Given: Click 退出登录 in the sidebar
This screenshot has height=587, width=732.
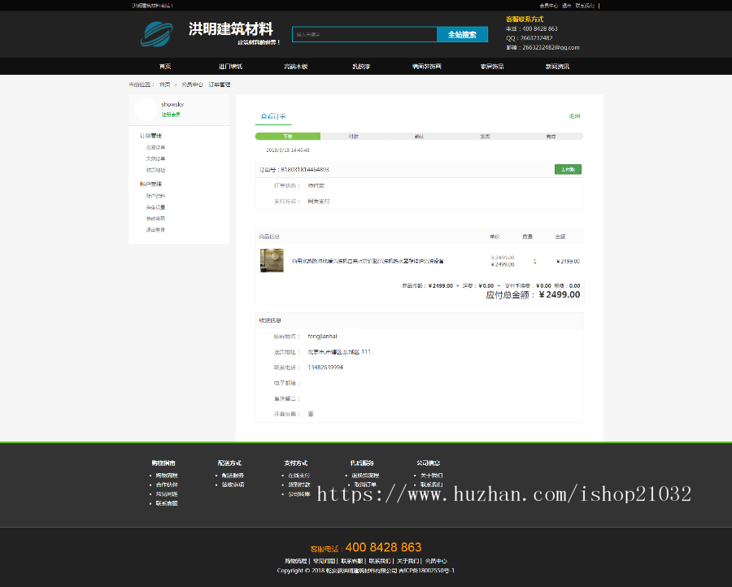Looking at the screenshot, I should point(155,229).
